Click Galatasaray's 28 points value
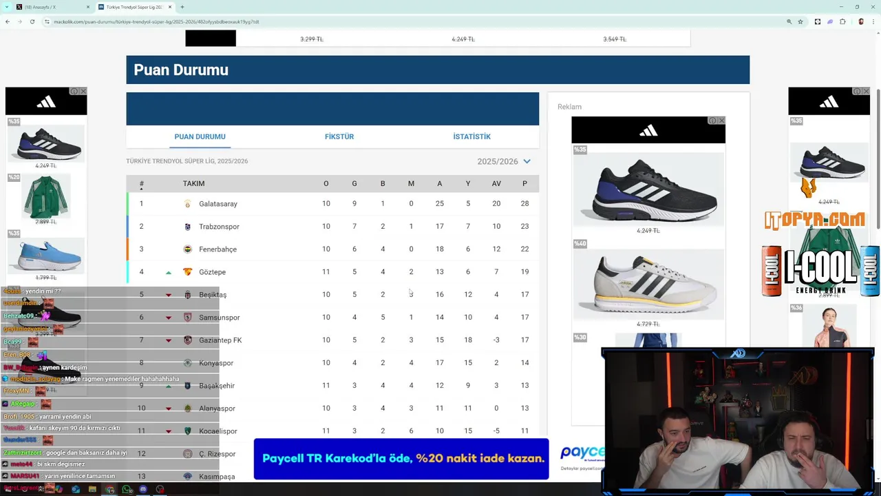The width and height of the screenshot is (881, 496). (x=524, y=204)
